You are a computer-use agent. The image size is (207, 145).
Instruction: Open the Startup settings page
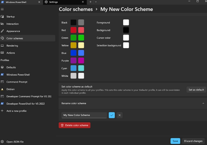28,17
